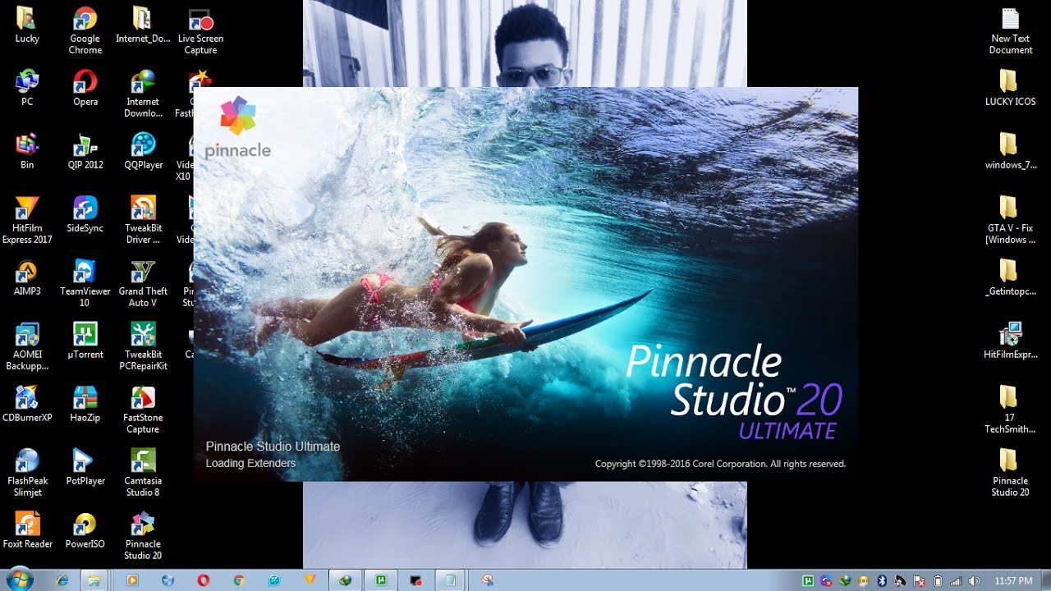Open the LUCKY ICOS folder
Image resolution: width=1051 pixels, height=591 pixels.
click(1010, 88)
